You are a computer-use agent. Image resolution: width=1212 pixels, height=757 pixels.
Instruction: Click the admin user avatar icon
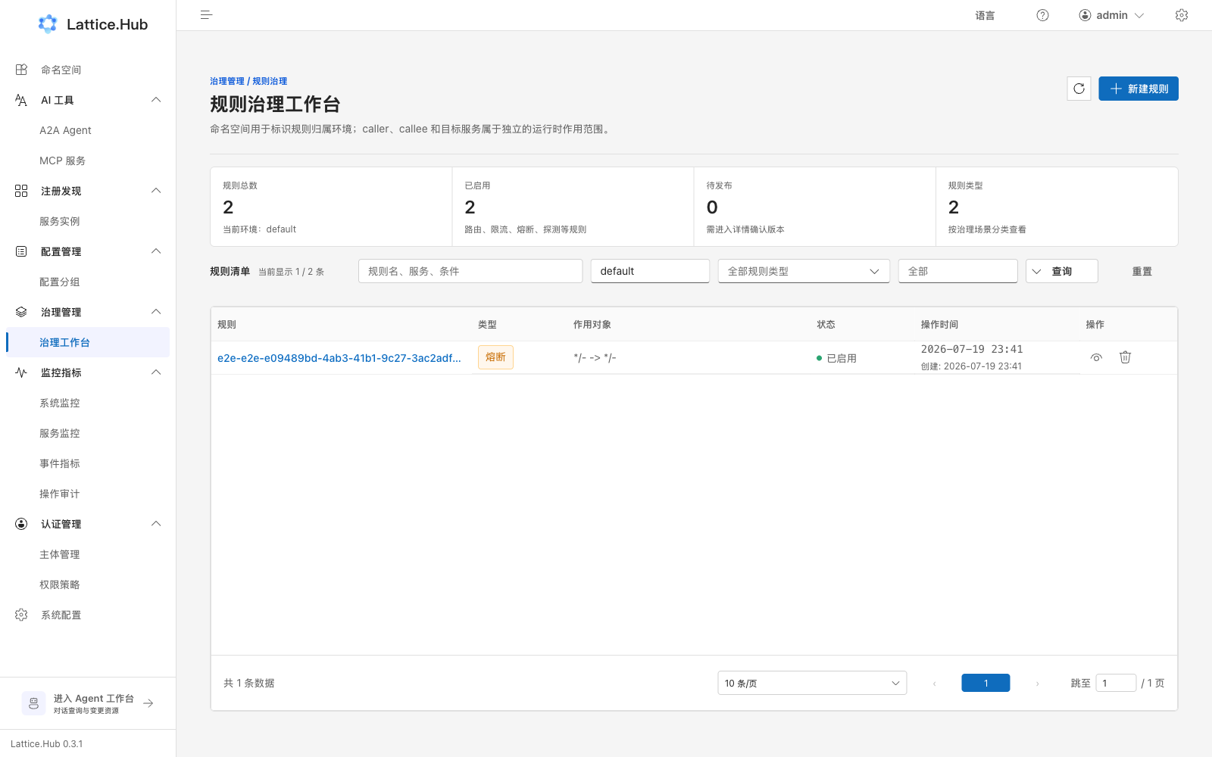click(1085, 15)
